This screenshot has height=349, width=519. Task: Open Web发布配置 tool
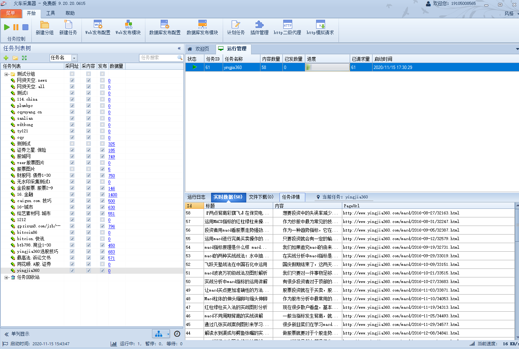click(98, 28)
